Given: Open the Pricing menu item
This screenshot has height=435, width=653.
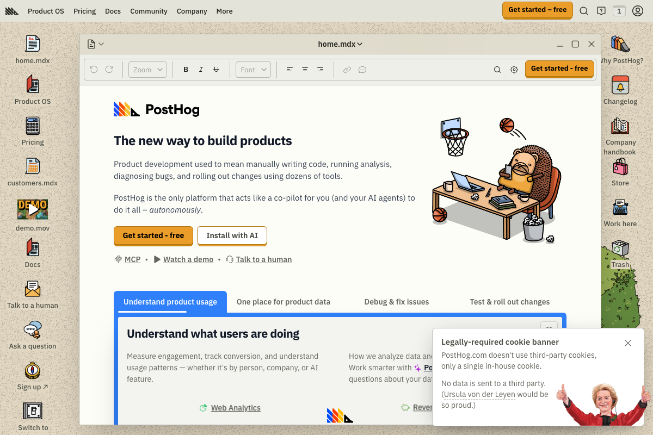Looking at the screenshot, I should pyautogui.click(x=84, y=11).
